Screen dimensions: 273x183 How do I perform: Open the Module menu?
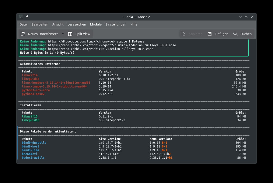96,24
